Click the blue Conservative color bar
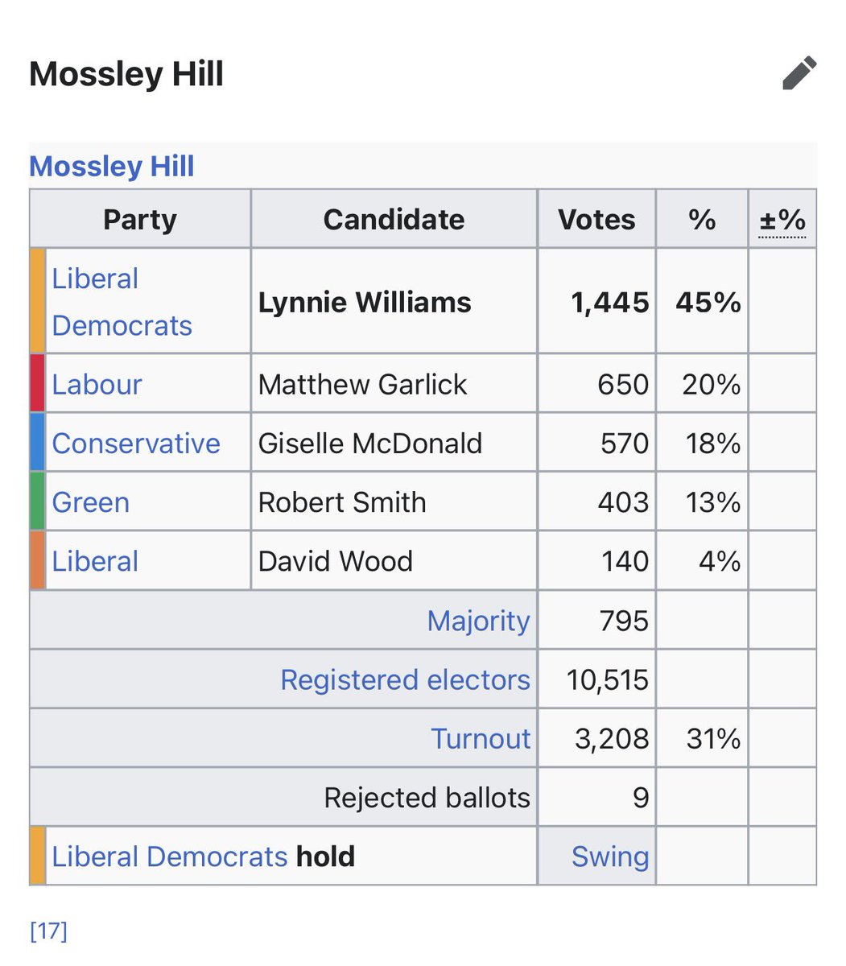Image resolution: width=846 pixels, height=966 pixels. pyautogui.click(x=38, y=442)
